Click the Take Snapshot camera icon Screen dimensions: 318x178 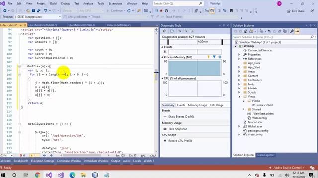(165, 129)
